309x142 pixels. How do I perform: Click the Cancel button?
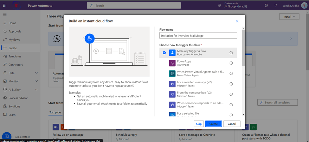point(232,124)
